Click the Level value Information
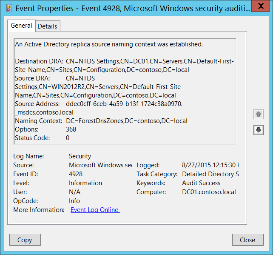This screenshot has height=255, width=273. (x=85, y=183)
